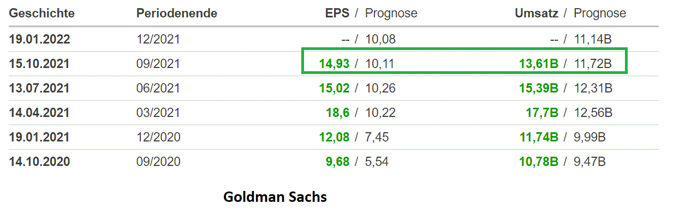This screenshot has width=691, height=216.
Task: Click highlighted revenue value 13,61B
Action: tap(539, 64)
